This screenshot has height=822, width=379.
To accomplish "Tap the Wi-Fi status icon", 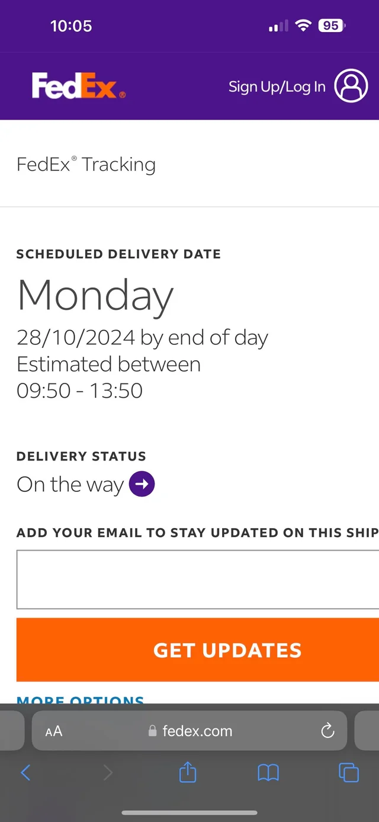I will [x=304, y=25].
